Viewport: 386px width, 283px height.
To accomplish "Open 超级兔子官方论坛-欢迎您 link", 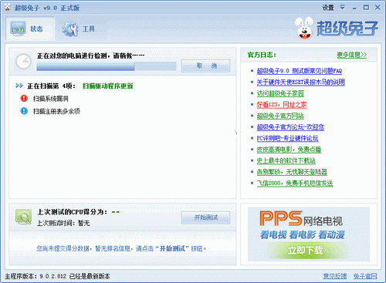I will (290, 127).
